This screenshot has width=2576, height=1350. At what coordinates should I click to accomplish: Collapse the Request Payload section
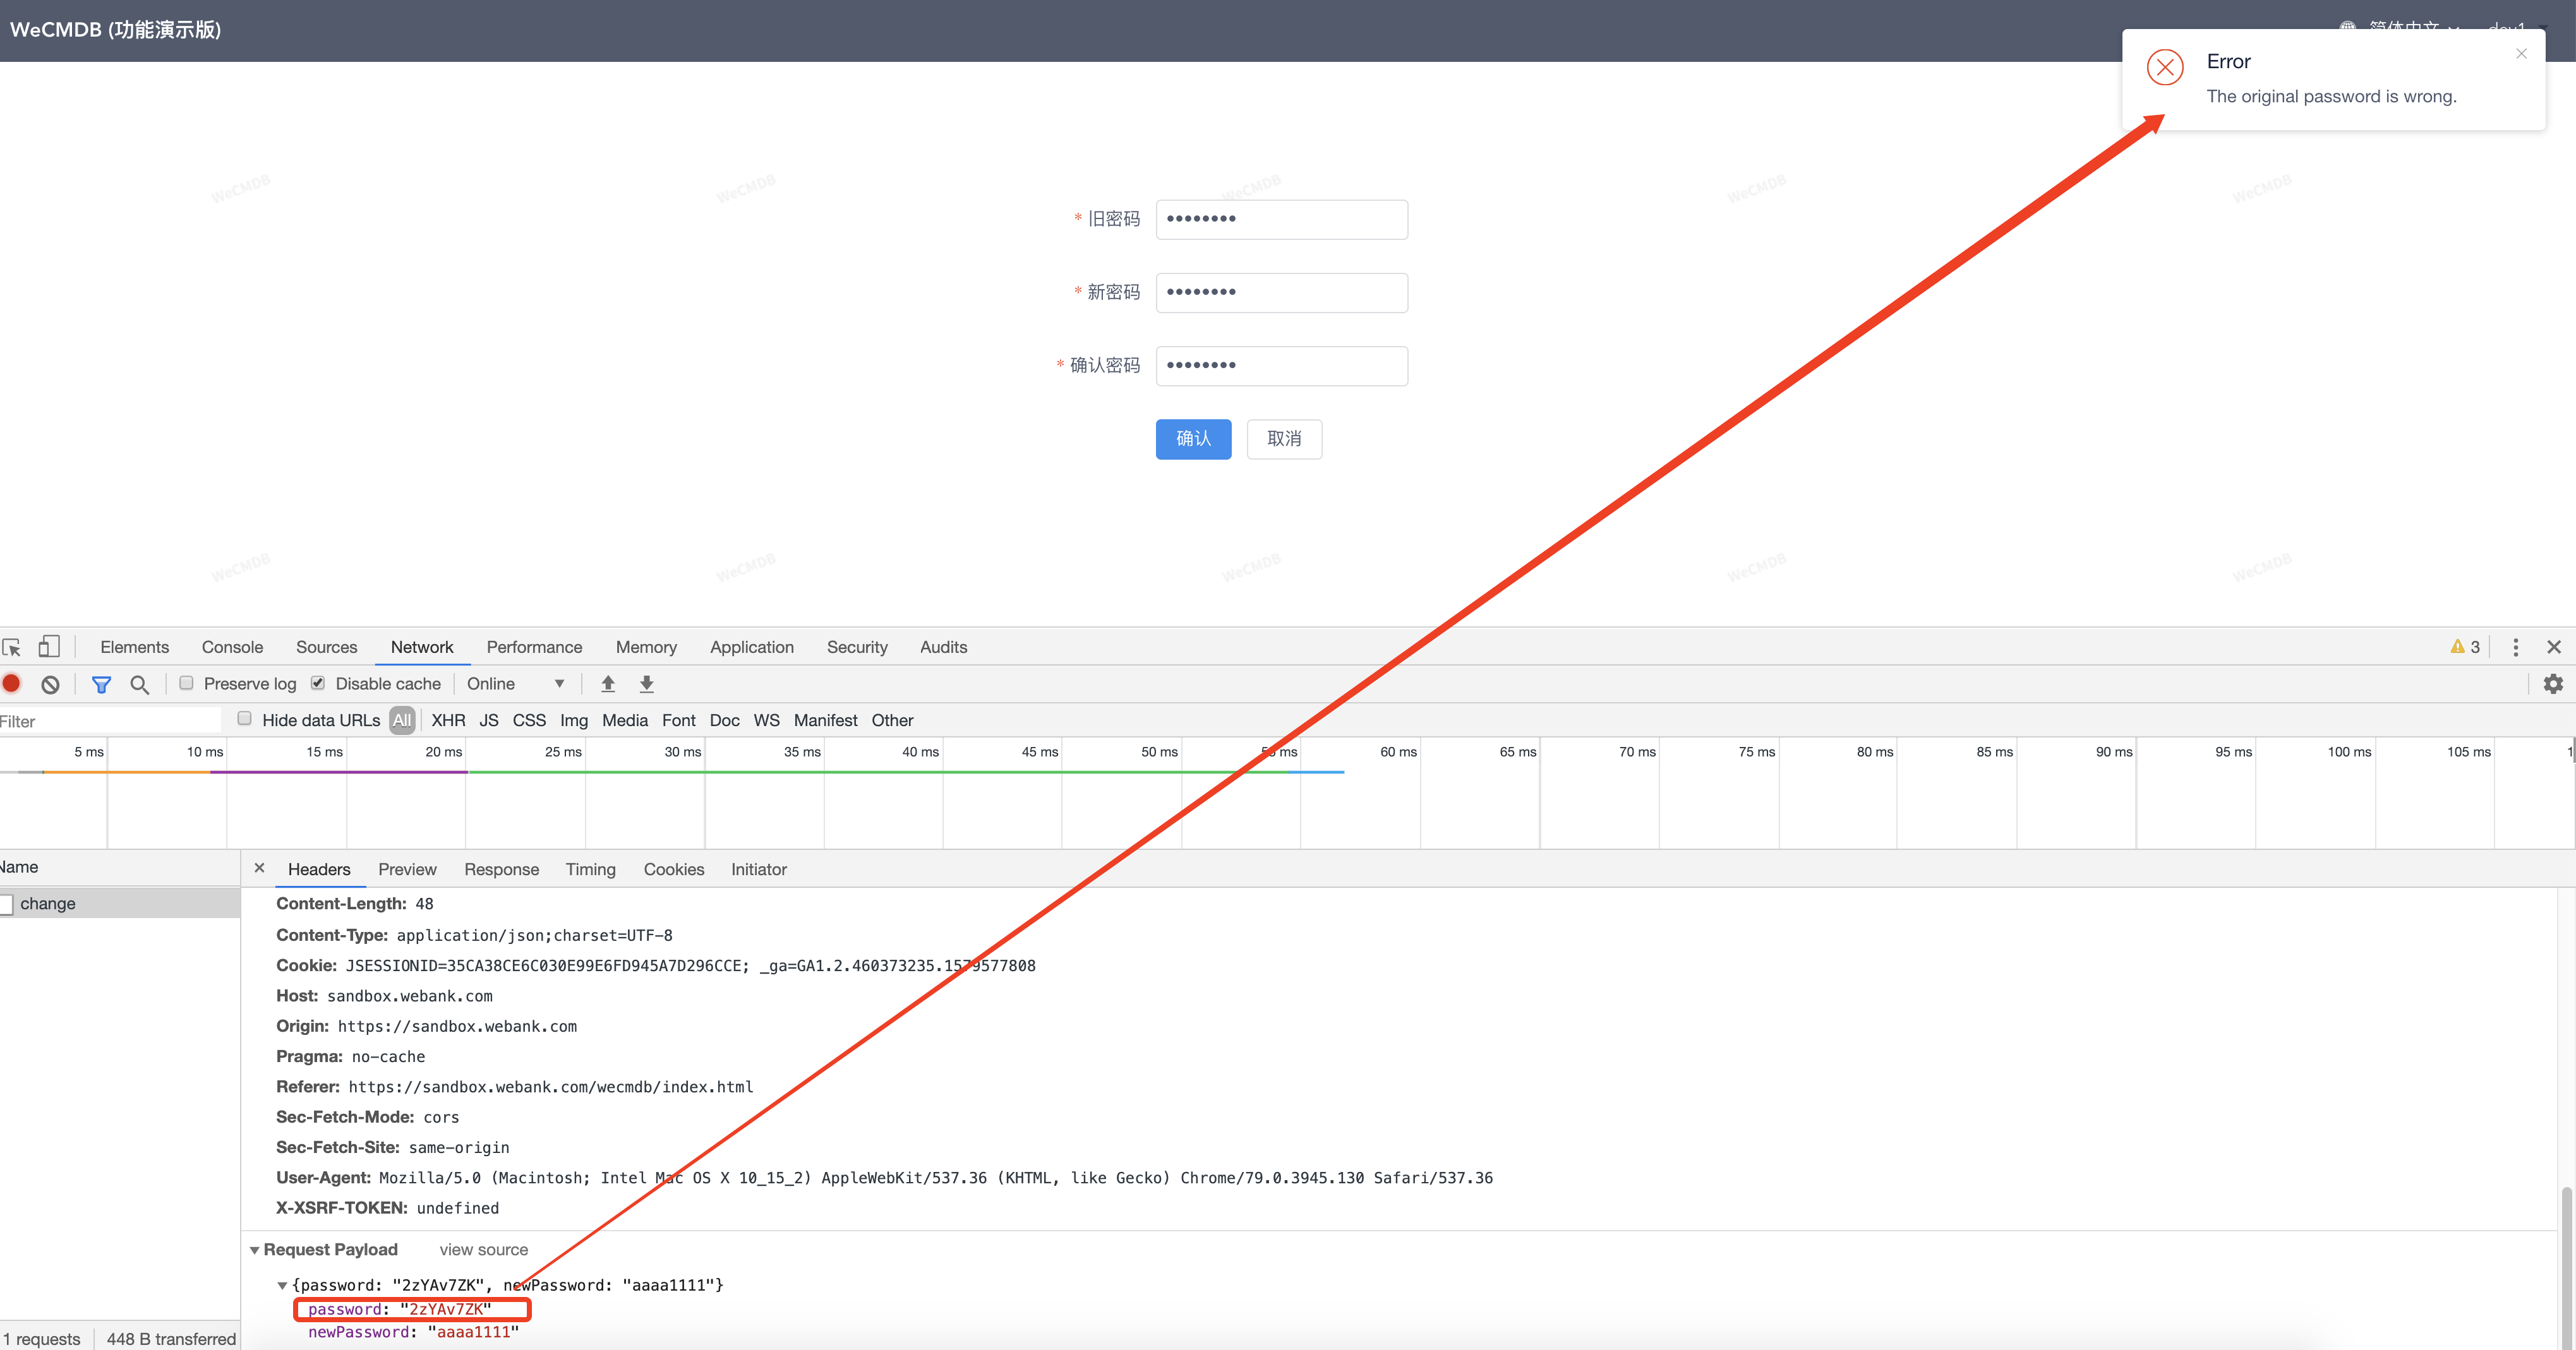pyautogui.click(x=255, y=1249)
